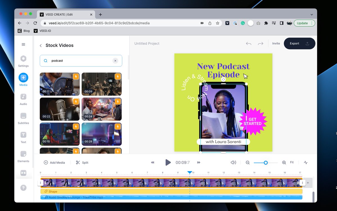Select the 00:15 stock video thumbnail
The image size is (337, 211).
pos(60,134)
